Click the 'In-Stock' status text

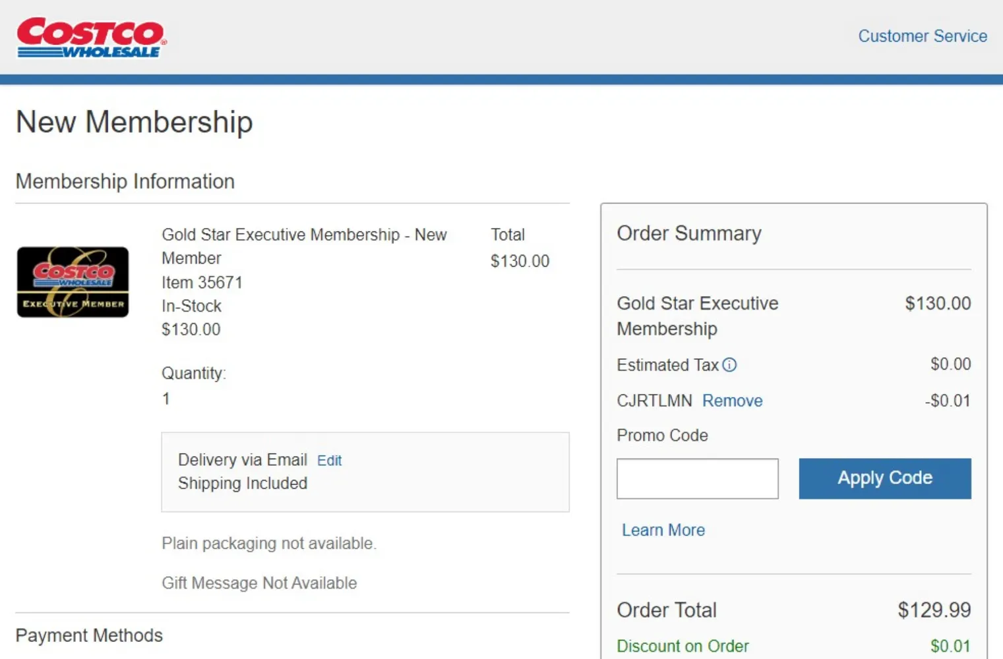click(192, 306)
